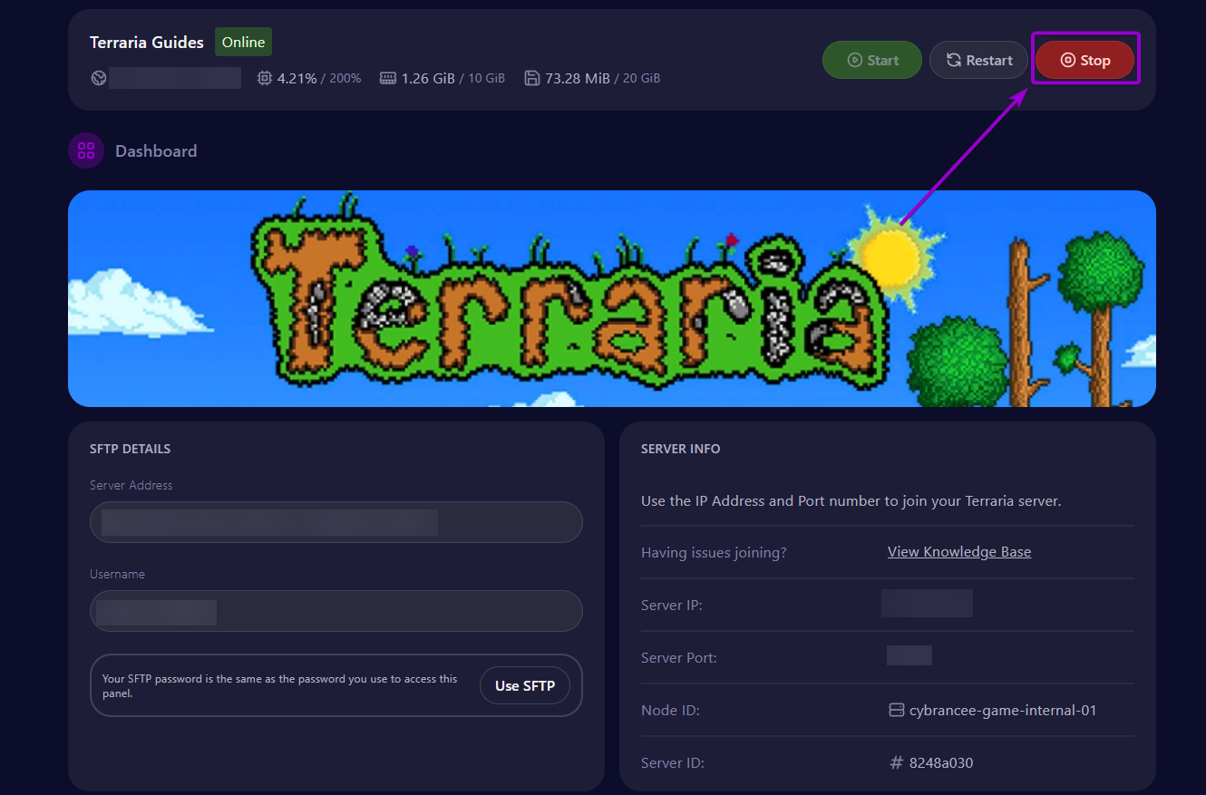Click the Server Address input field
Image resolution: width=1206 pixels, height=795 pixels.
pyautogui.click(x=336, y=522)
